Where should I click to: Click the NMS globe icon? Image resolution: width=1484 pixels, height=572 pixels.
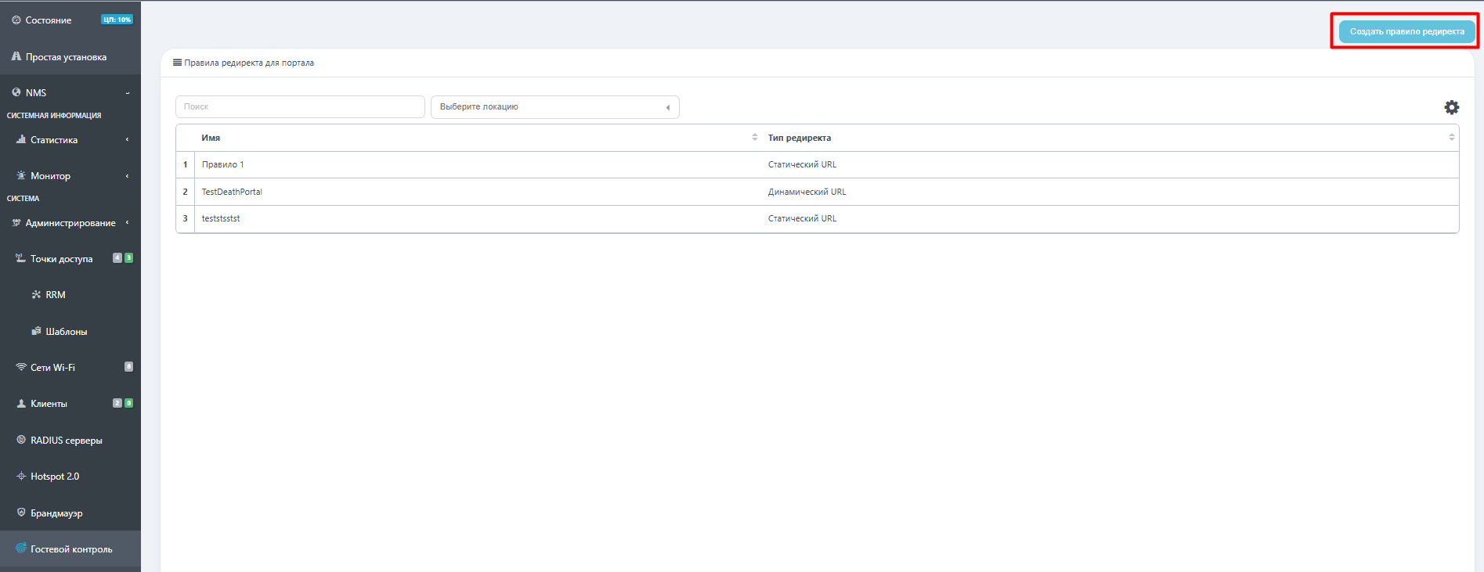click(x=16, y=92)
